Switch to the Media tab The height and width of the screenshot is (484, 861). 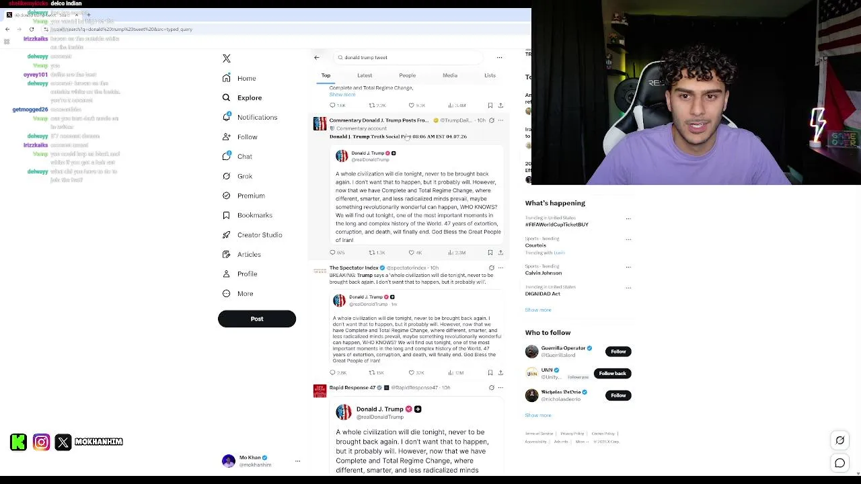tap(450, 75)
